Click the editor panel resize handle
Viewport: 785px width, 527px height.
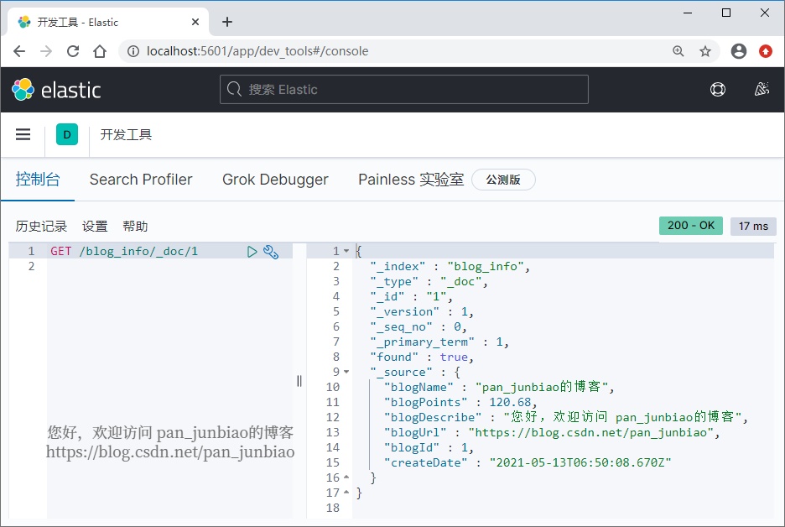point(299,381)
